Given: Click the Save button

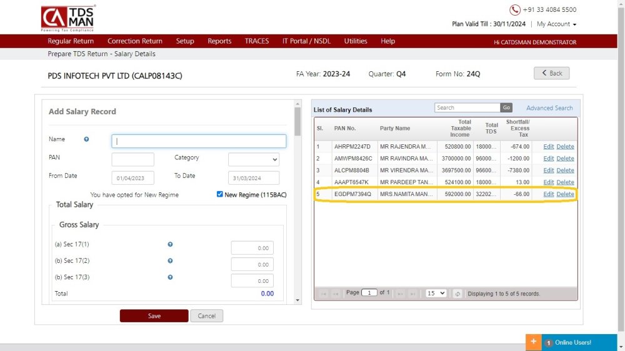Looking at the screenshot, I should click(x=154, y=316).
